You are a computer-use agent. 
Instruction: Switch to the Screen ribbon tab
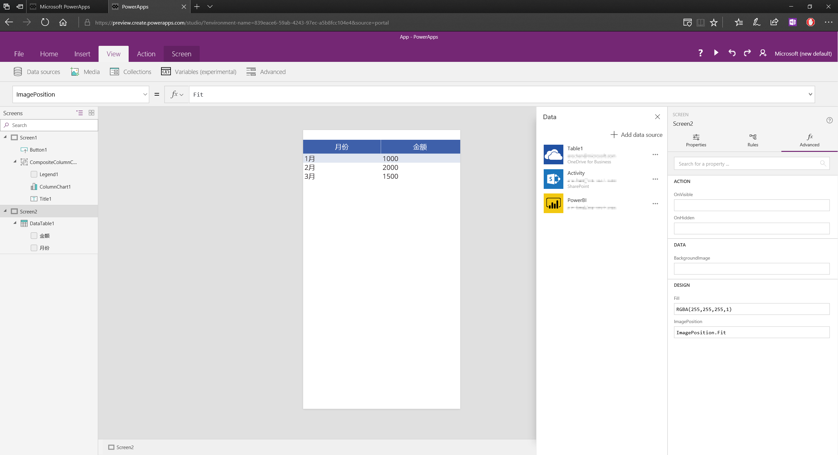pos(182,54)
